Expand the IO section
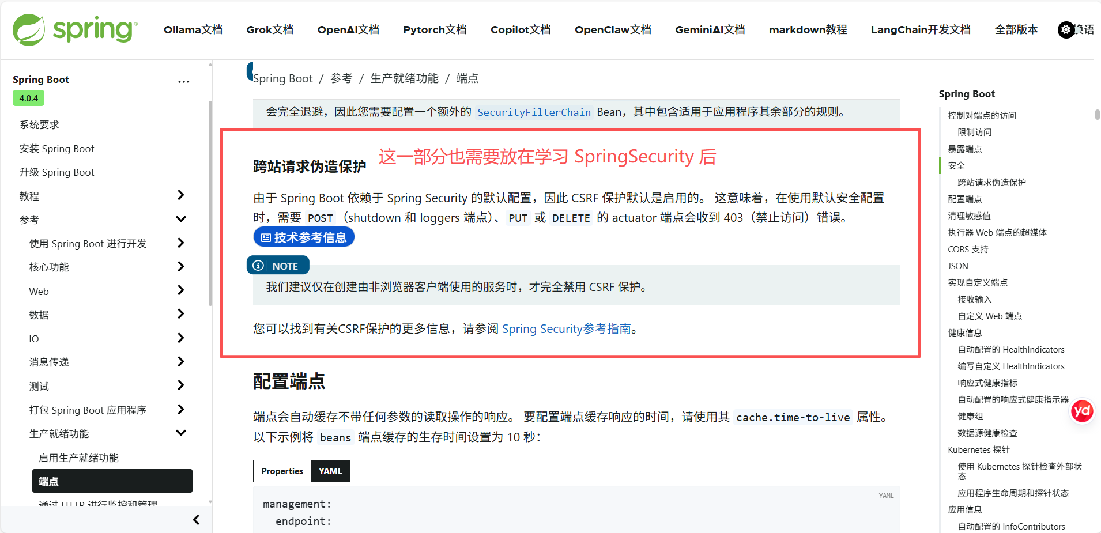This screenshot has width=1101, height=533. pyautogui.click(x=181, y=338)
